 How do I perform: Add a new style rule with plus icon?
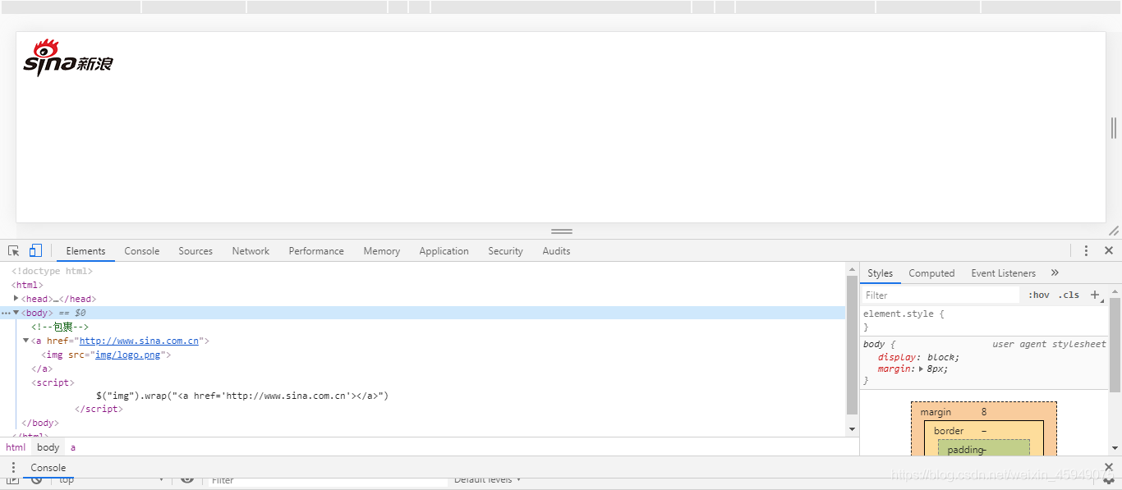coord(1094,295)
